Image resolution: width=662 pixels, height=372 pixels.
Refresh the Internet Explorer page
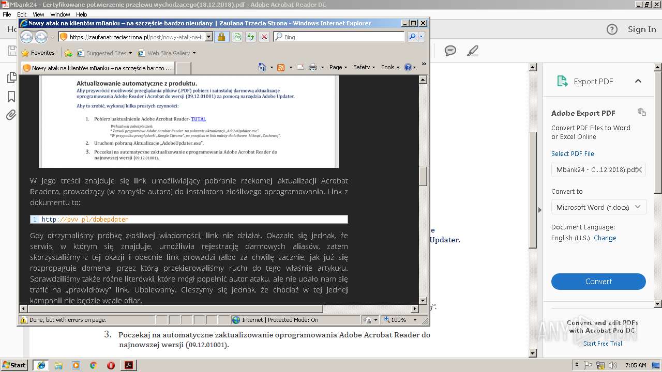[x=251, y=37]
